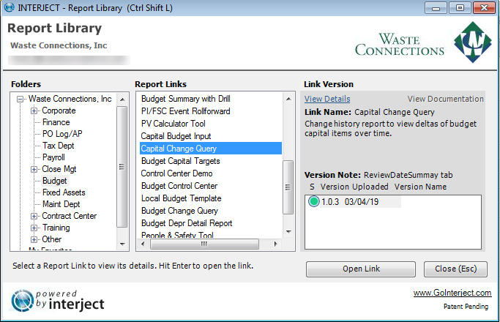Click Folders panel scroll up arrow
Screen dimensions: 500x322
(122, 100)
